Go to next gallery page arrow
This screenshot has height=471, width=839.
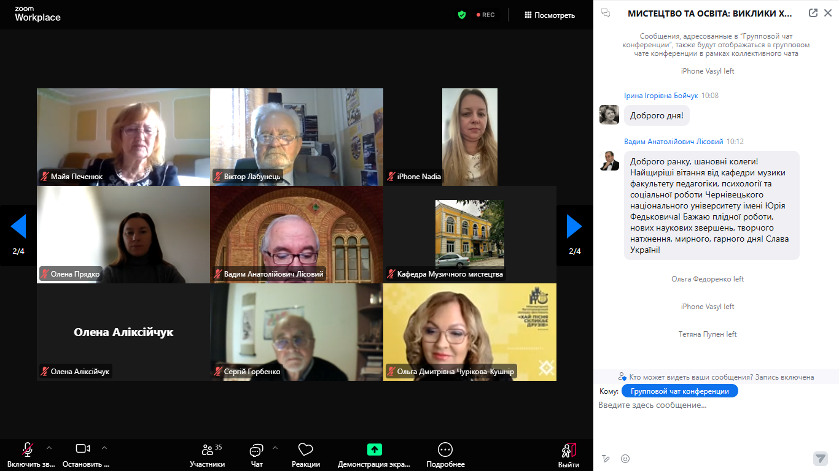[574, 226]
